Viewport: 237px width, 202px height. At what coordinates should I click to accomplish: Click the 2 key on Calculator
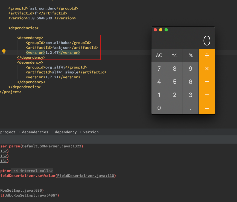point(175,95)
